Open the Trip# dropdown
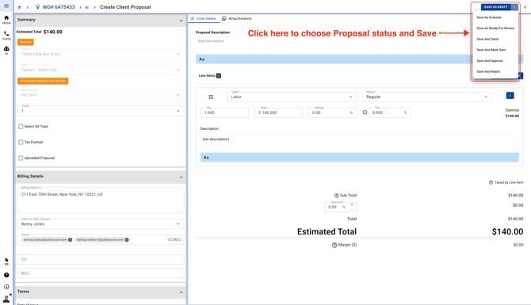531x305 pixels. click(x=101, y=111)
